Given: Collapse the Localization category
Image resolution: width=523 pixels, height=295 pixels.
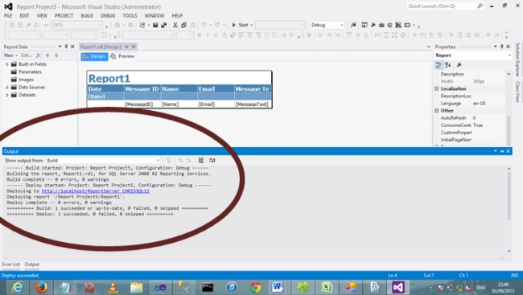Looking at the screenshot, I should coord(436,88).
